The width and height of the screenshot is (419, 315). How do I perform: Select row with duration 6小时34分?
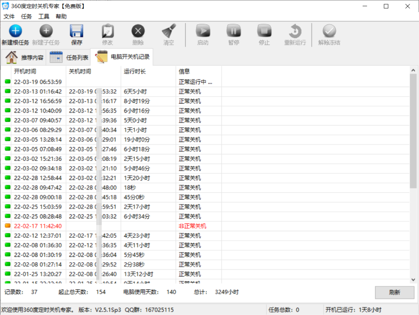click(x=137, y=216)
